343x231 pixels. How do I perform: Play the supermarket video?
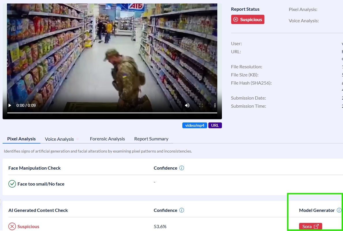(x=10, y=105)
